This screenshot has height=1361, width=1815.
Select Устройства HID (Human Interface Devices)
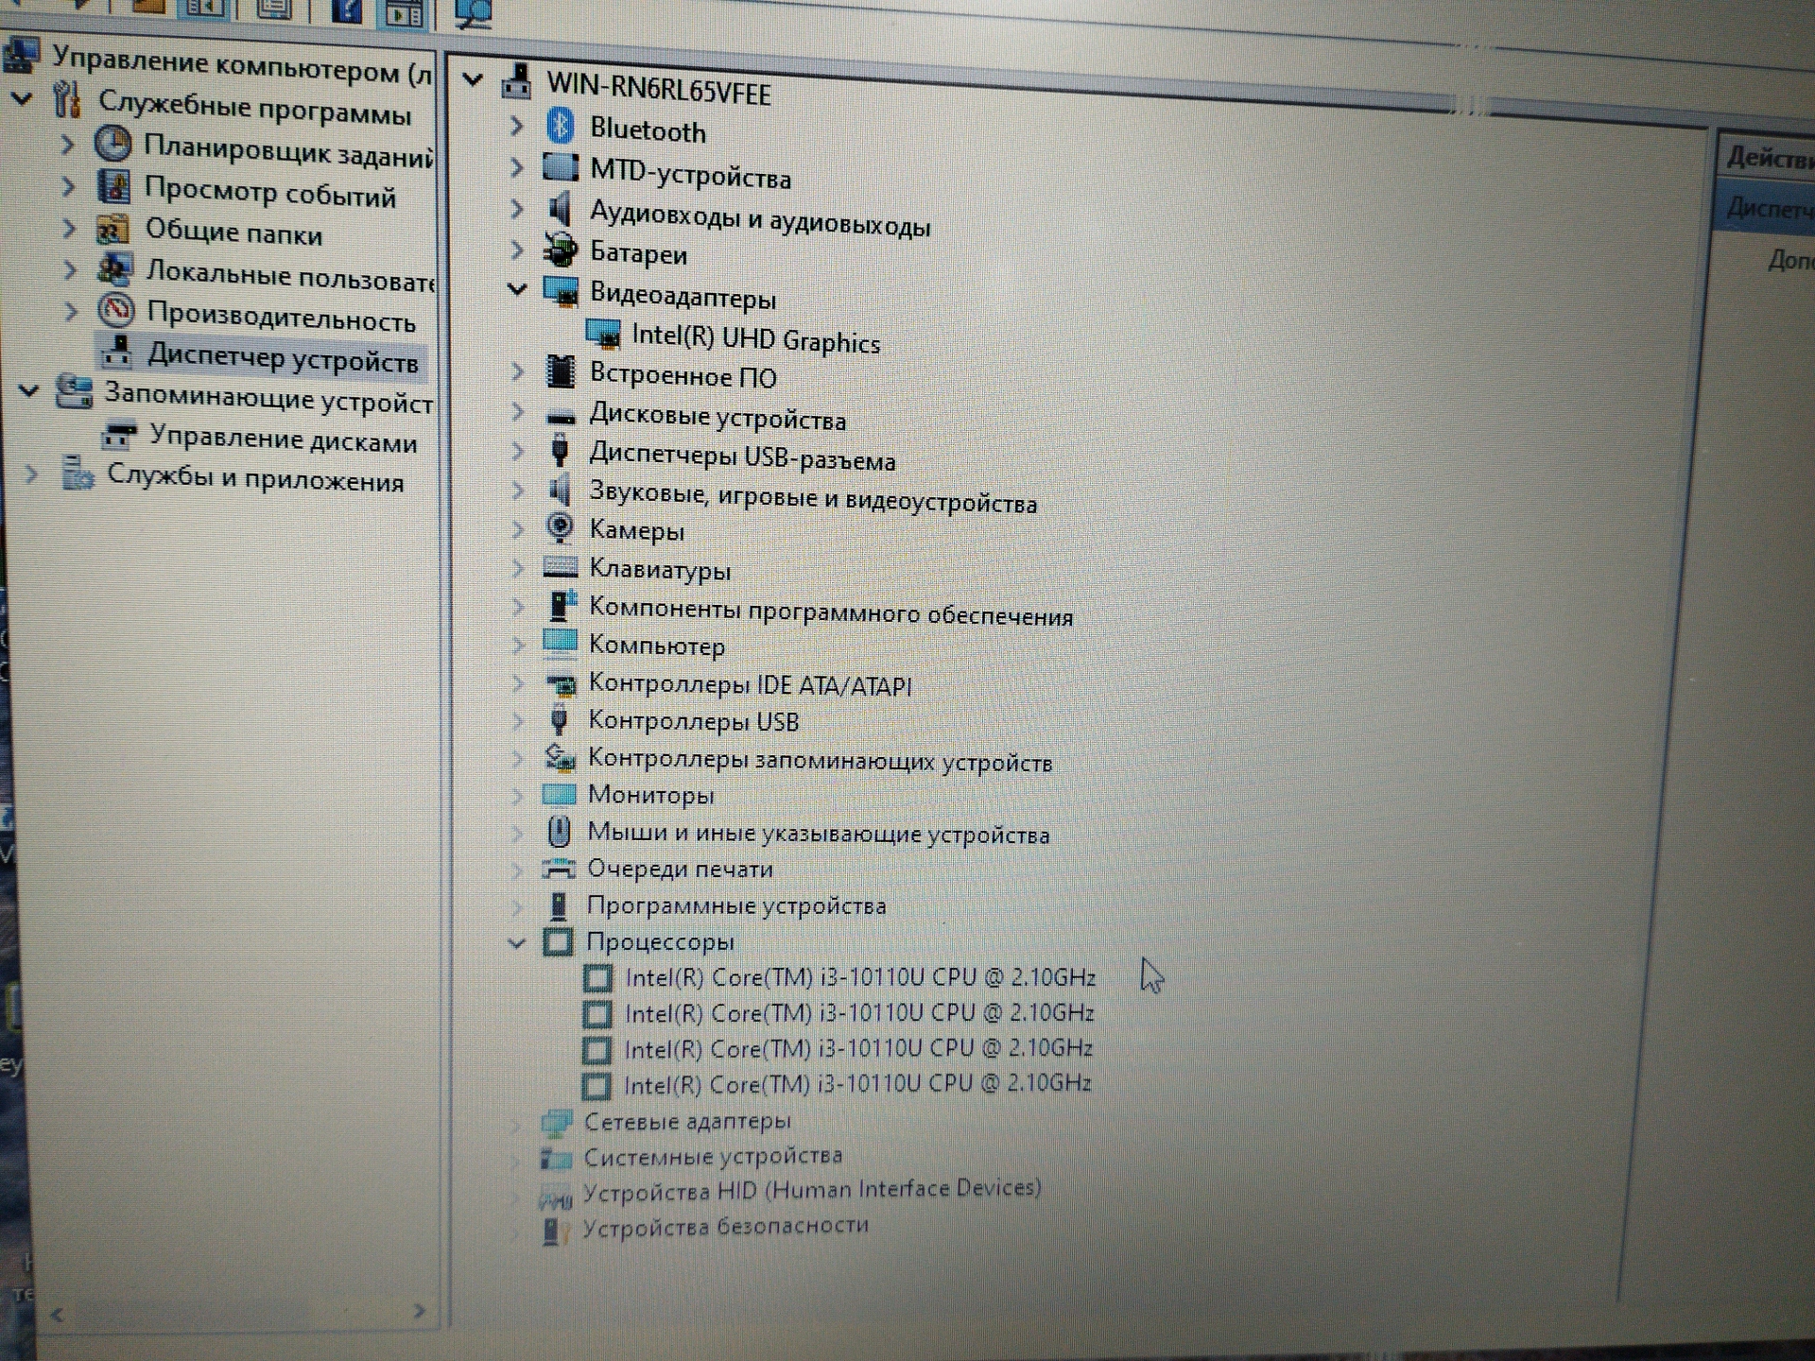(x=812, y=1191)
